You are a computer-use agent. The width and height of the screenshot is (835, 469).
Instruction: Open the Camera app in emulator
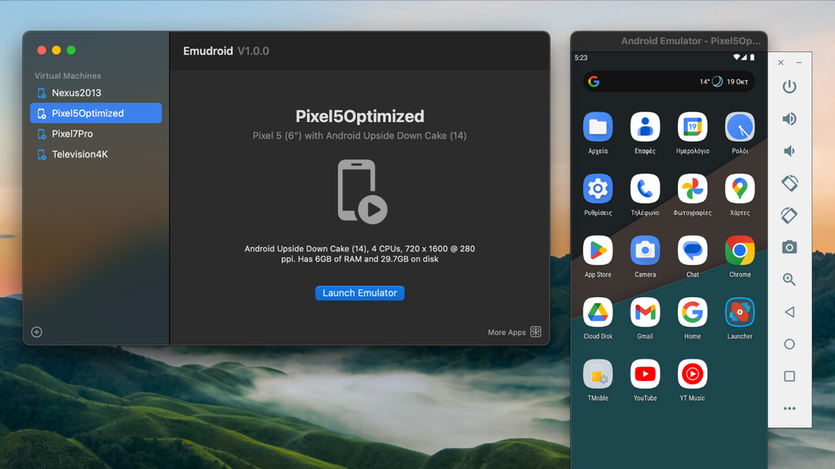tap(645, 251)
